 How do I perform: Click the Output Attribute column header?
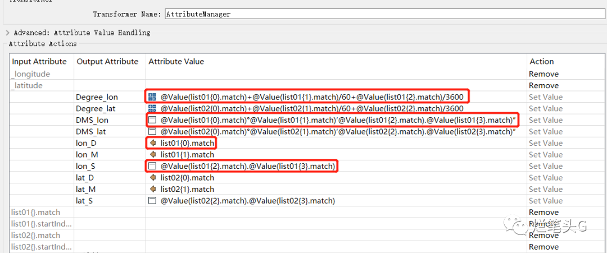pos(107,61)
